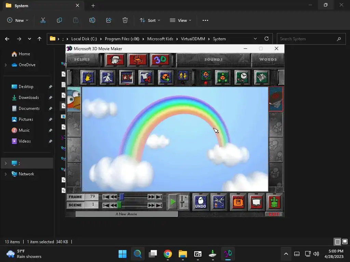Viewport: 350px width, 262px height.
Task: Open the Windows Start menu
Action: click(123, 254)
